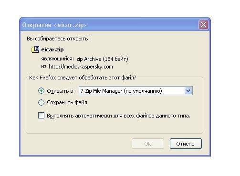This screenshot has width=240, height=176.
Task: Click the «zip Archive (184 байт)» type text
Action: point(102,59)
